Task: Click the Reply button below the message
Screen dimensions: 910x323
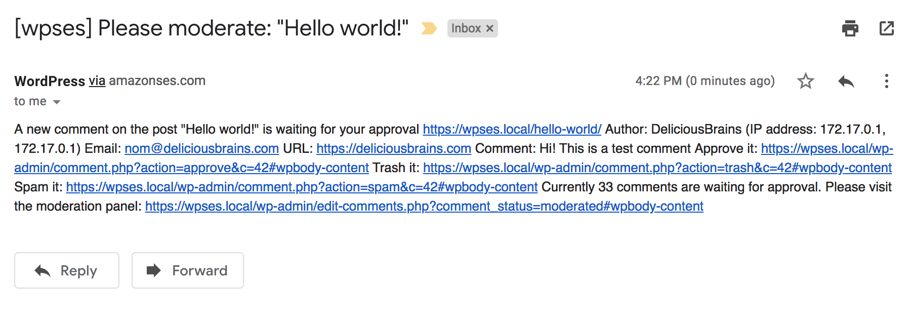Action: pos(67,270)
